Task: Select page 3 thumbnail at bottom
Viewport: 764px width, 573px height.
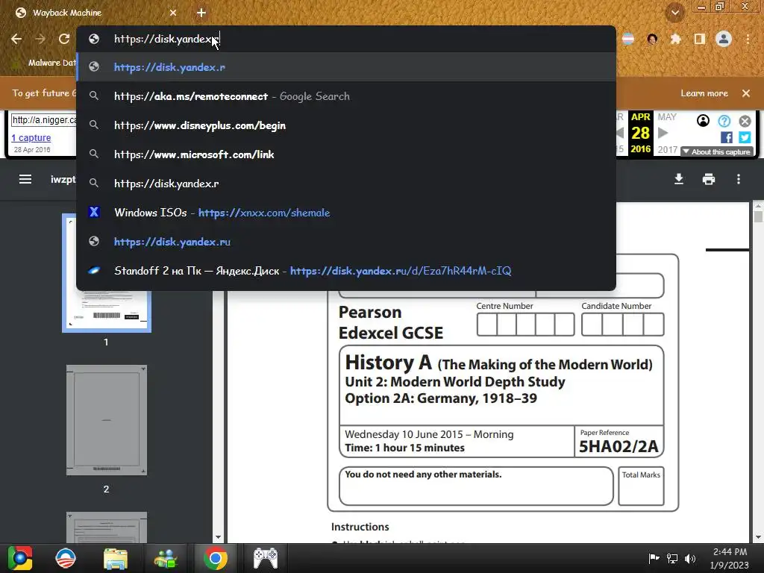Action: point(107,527)
